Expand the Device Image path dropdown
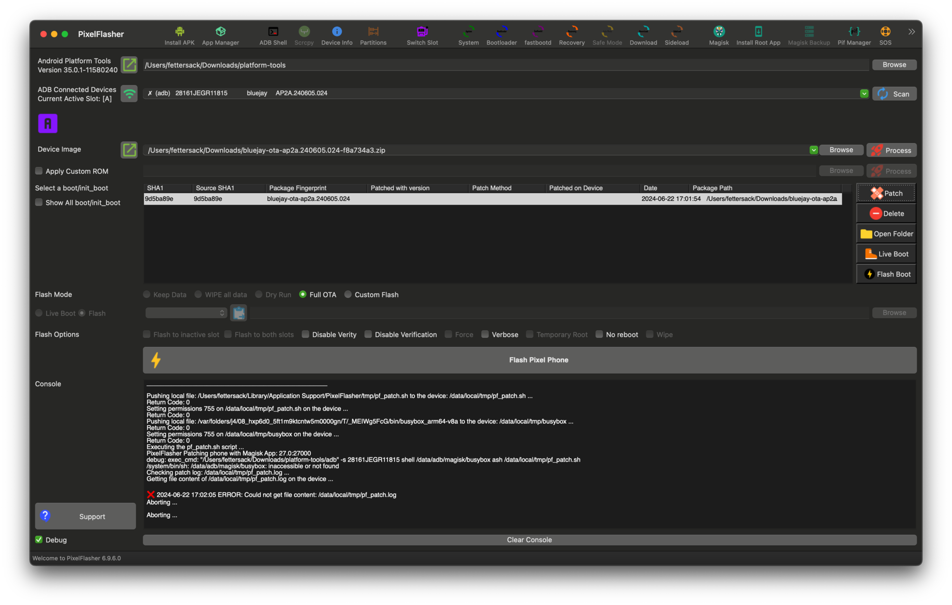The height and width of the screenshot is (605, 952). [x=813, y=150]
